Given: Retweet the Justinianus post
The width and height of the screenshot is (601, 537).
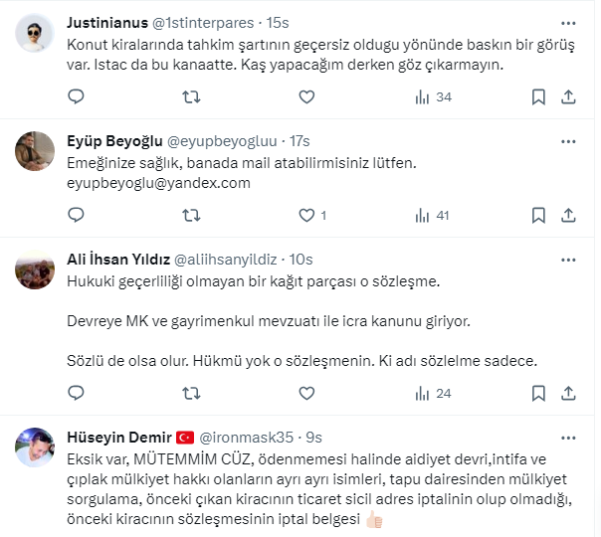Looking at the screenshot, I should (192, 96).
